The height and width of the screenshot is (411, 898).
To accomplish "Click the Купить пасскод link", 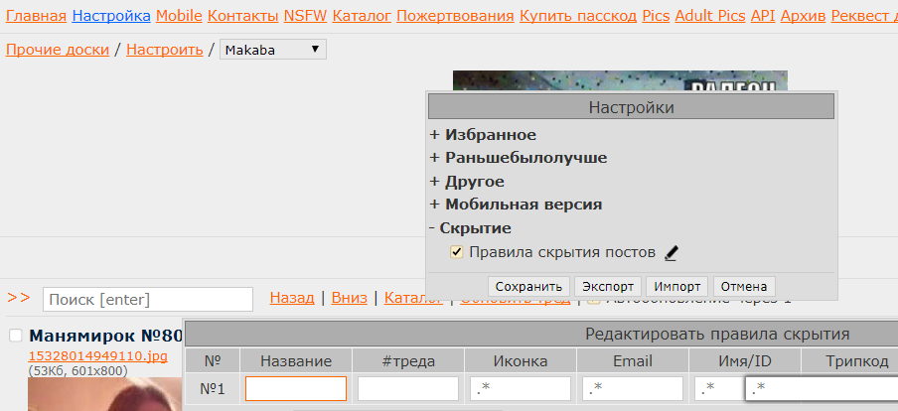I will 578,16.
